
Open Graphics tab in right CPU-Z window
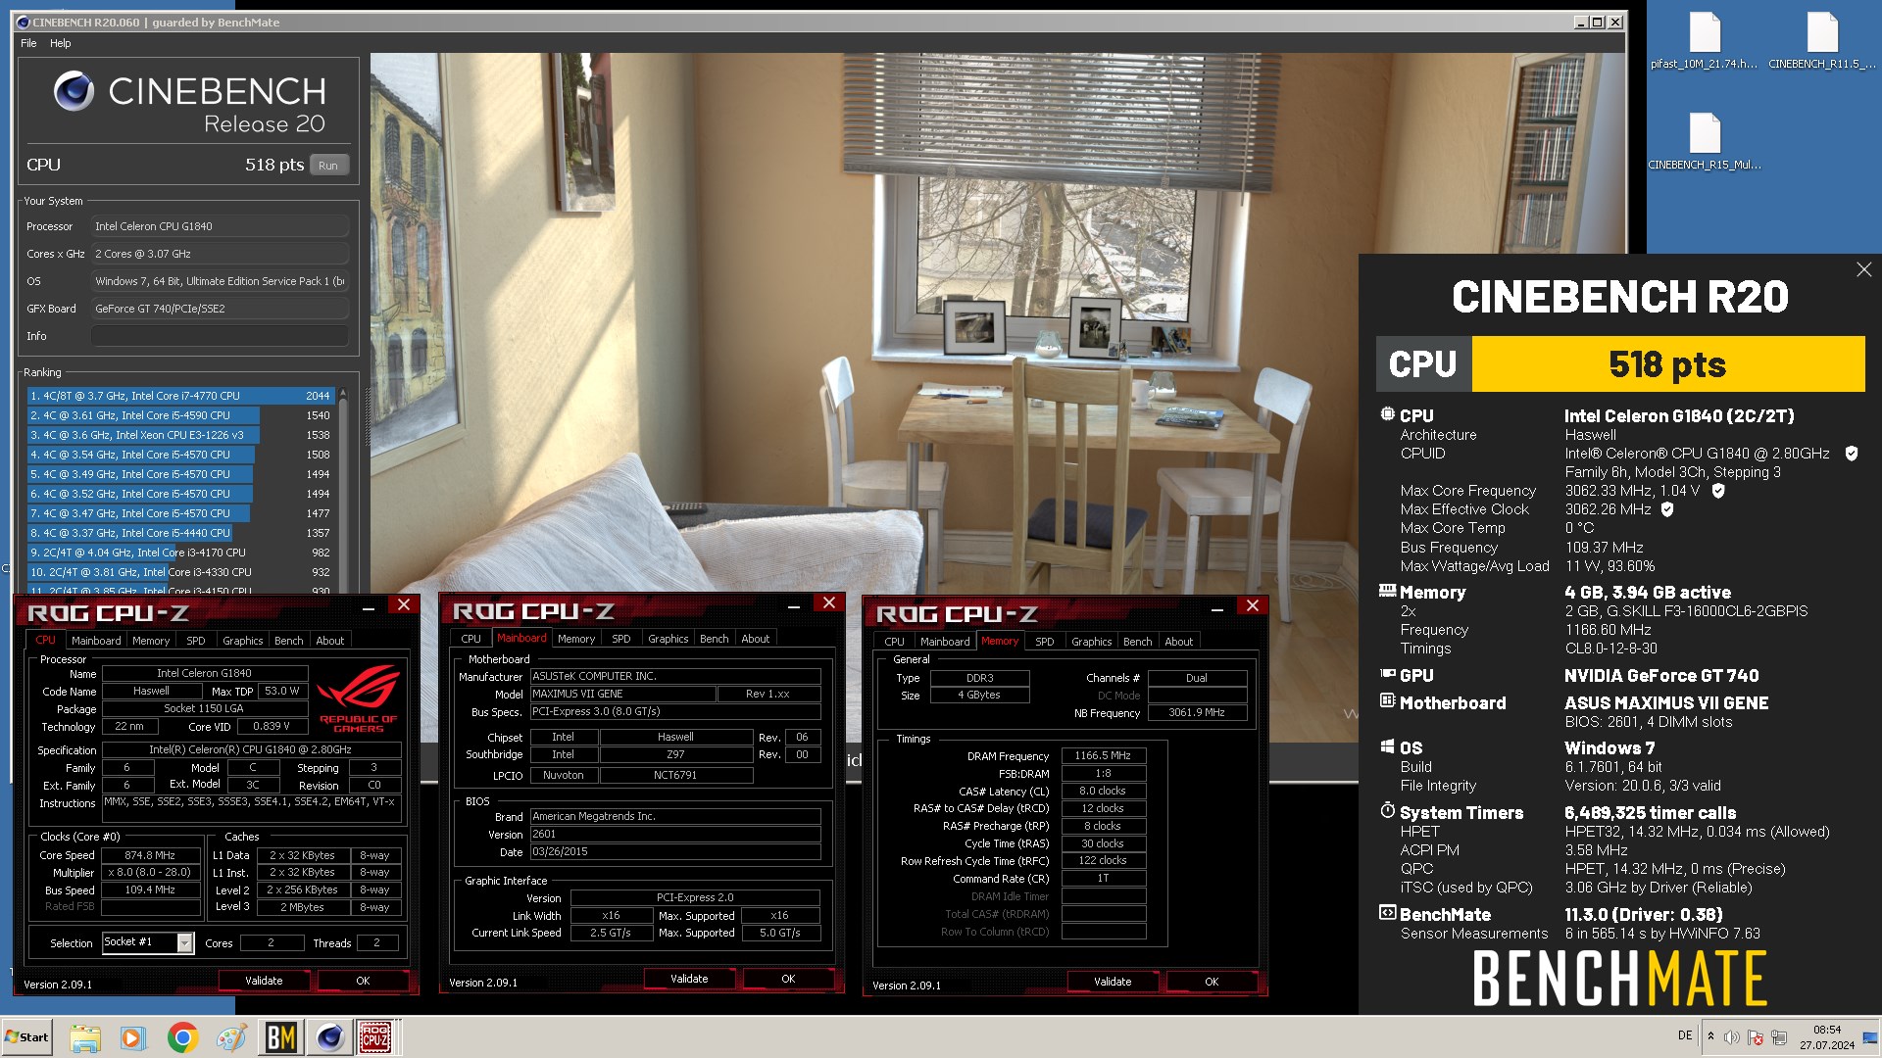pyautogui.click(x=1091, y=642)
